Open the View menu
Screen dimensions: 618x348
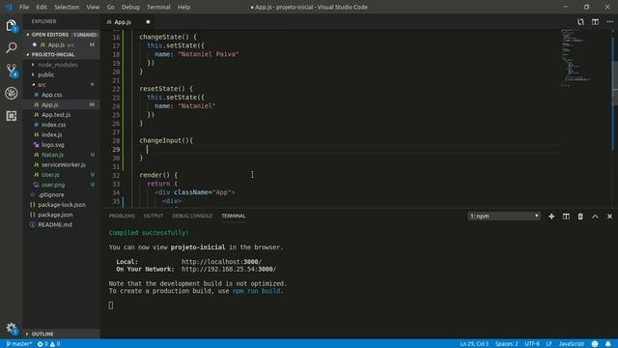click(93, 7)
